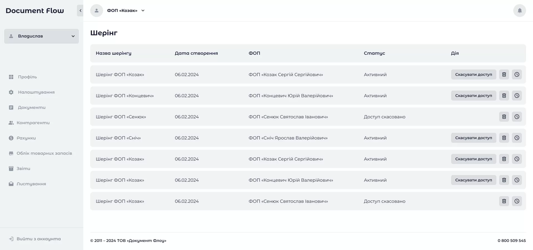
Task: Click the ФОП column header
Action: tap(254, 53)
